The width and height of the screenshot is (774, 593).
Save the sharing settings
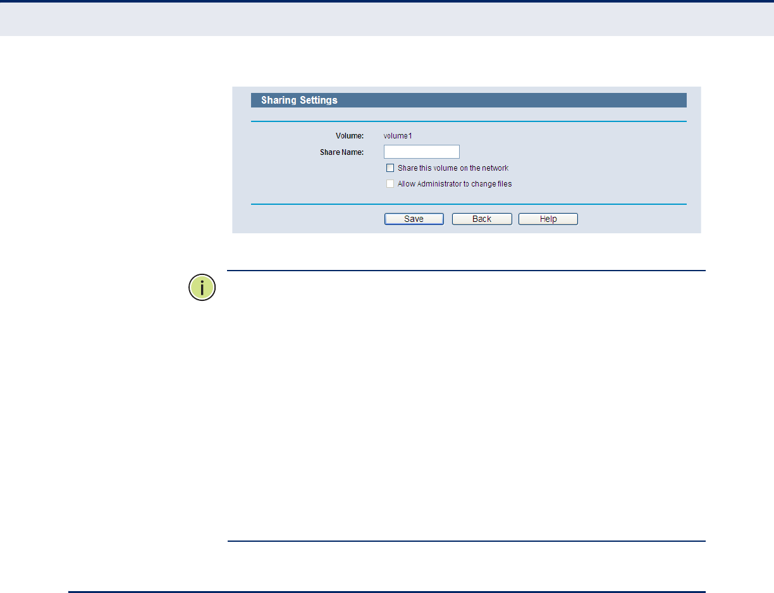414,219
